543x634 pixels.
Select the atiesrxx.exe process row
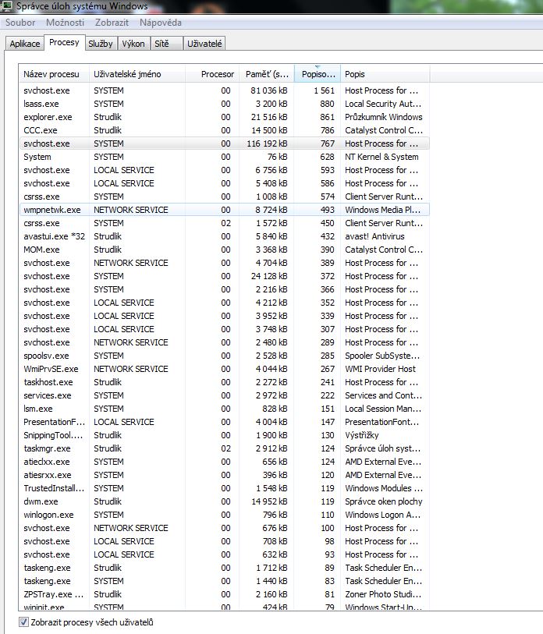224,475
